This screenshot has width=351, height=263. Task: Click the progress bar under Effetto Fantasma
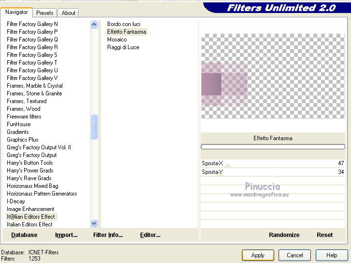273,147
